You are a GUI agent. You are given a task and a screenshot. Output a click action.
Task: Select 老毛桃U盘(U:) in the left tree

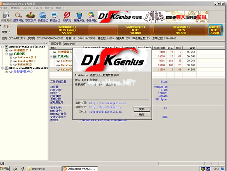pos(23,72)
